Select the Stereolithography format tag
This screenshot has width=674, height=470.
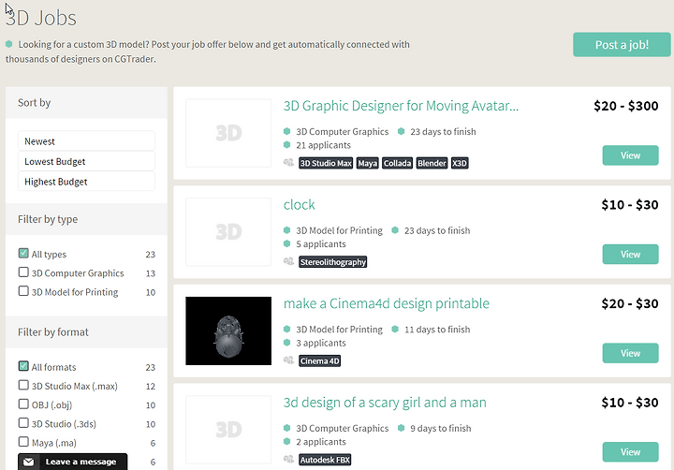[x=332, y=262]
